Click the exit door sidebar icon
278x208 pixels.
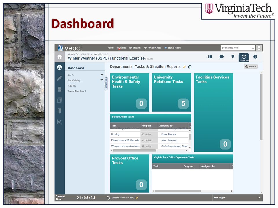[60, 111]
